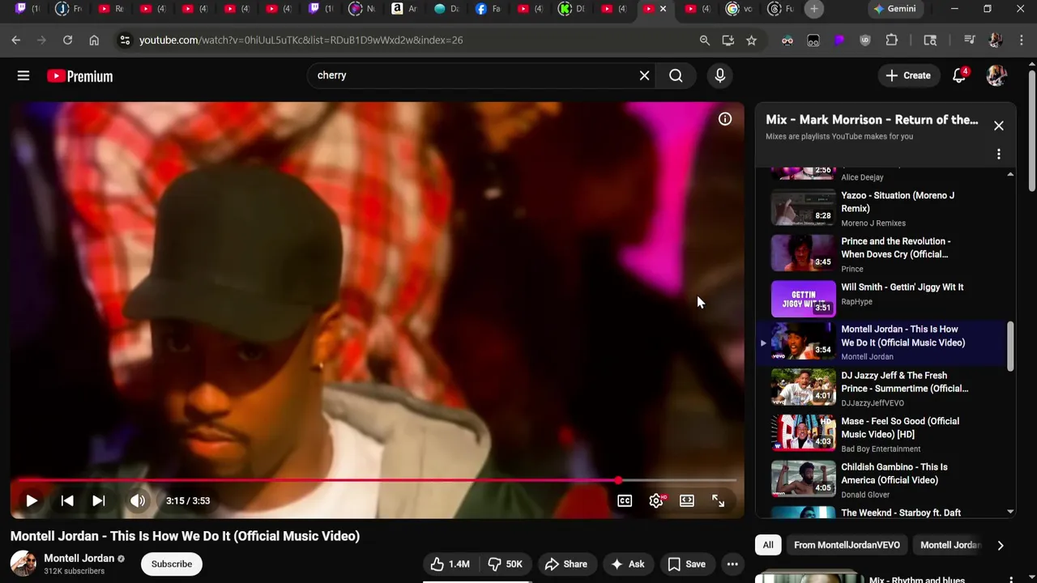
Task: Mute the video volume
Action: (138, 500)
